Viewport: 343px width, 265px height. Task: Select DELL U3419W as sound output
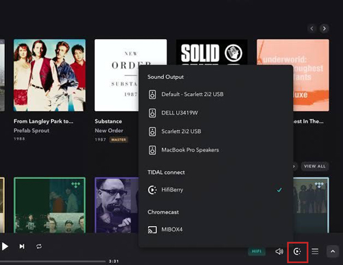point(216,113)
